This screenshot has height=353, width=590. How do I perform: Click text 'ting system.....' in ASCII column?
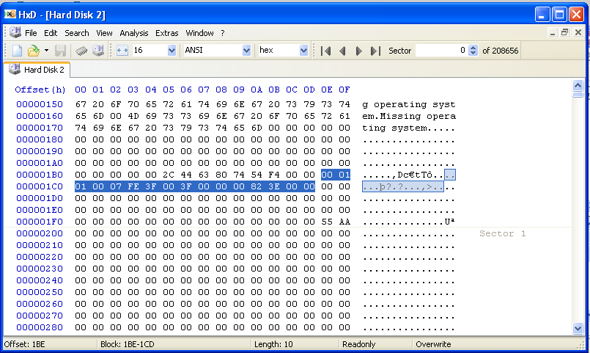point(409,128)
